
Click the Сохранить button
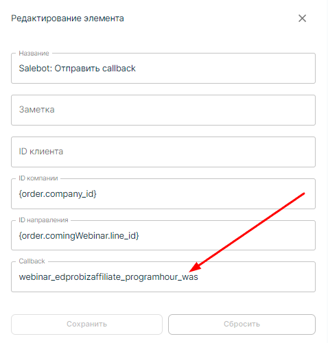(86, 324)
